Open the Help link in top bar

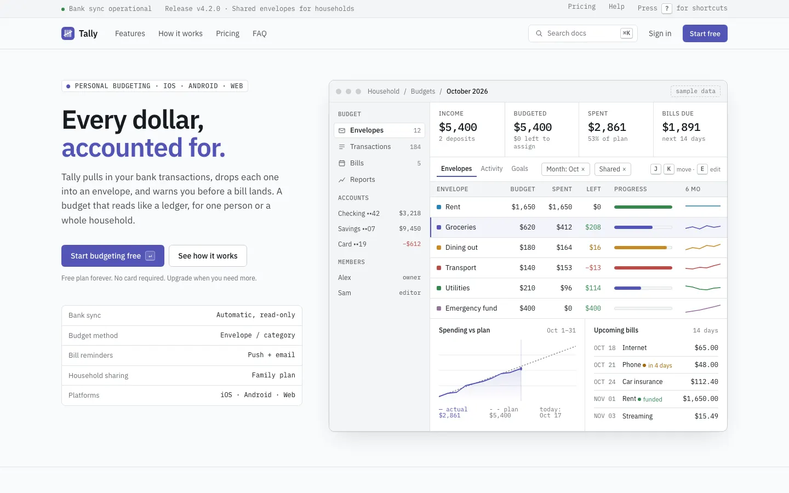616,7
